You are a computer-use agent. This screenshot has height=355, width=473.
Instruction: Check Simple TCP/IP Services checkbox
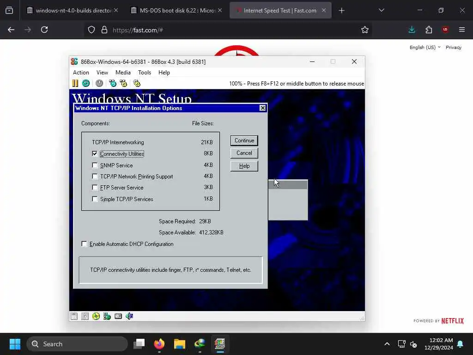[x=95, y=199]
